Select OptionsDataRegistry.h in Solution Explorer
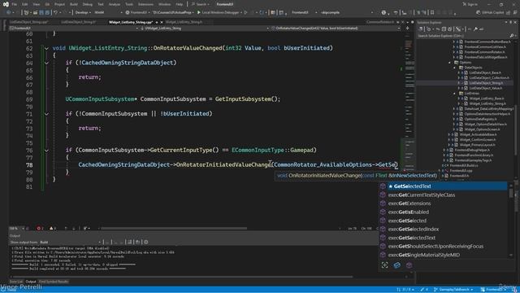The width and height of the screenshot is (520, 293). coord(480,119)
